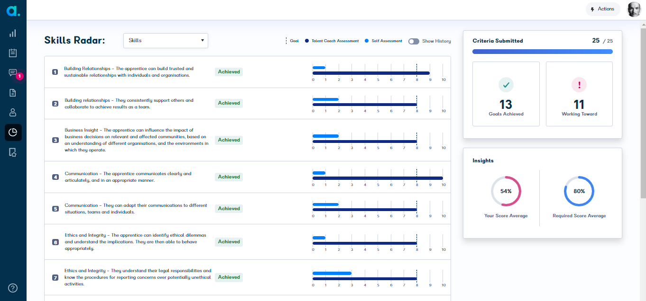Open the planner clipboard sidebar icon

point(12,53)
